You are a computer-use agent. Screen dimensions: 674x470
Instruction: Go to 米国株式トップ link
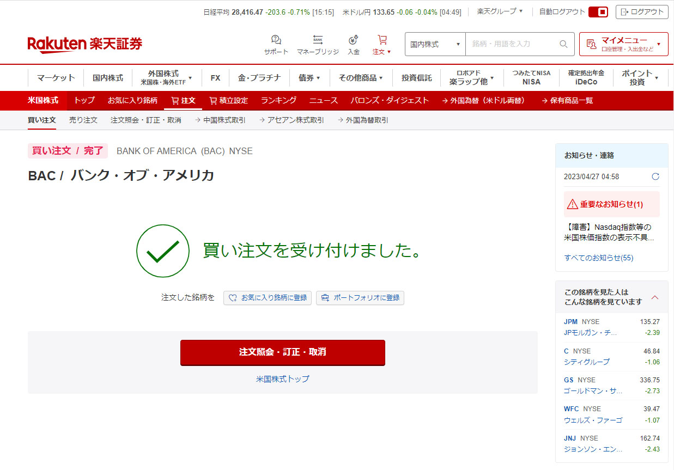click(282, 379)
